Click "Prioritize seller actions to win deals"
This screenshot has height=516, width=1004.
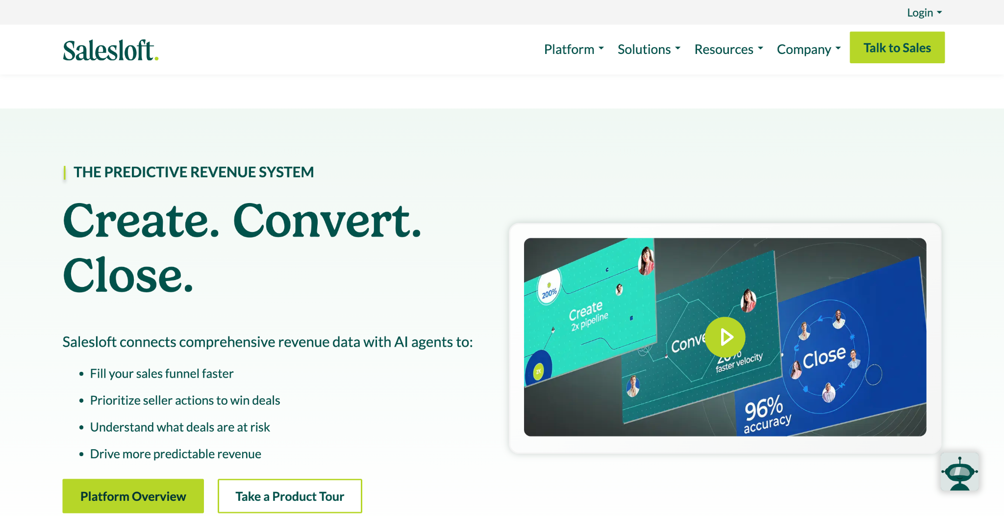[185, 401]
